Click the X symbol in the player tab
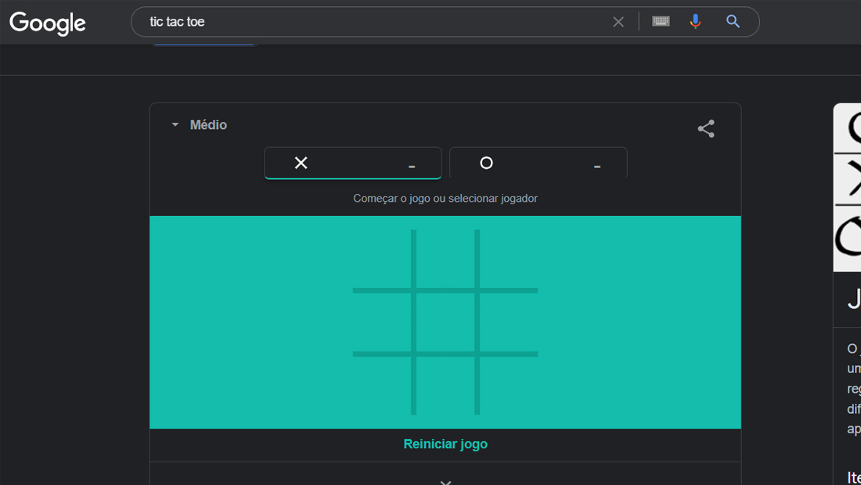The image size is (861, 485). [x=301, y=163]
